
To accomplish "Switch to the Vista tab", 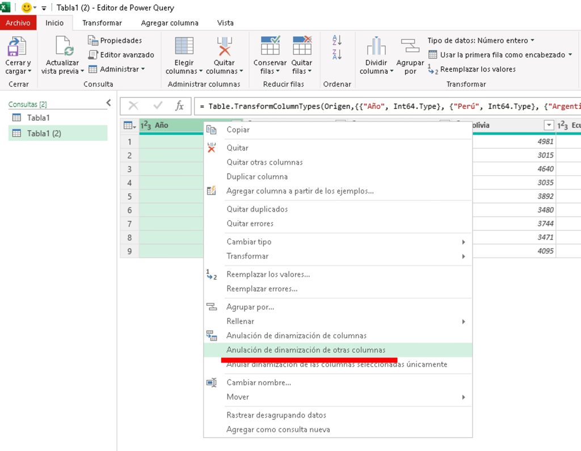I will (225, 23).
